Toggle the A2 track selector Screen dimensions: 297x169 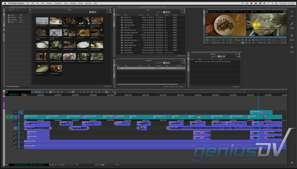16,128
